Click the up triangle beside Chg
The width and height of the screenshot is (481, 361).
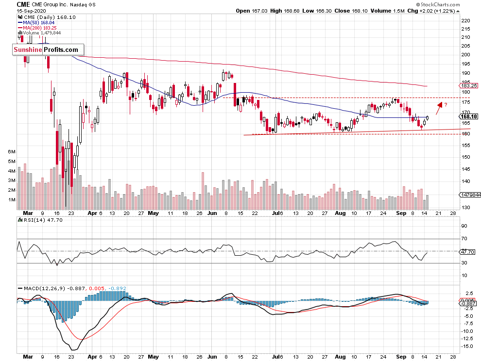(x=458, y=11)
